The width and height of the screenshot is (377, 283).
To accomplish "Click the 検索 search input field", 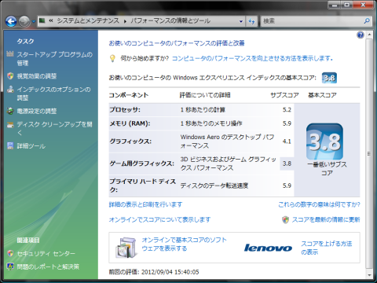I will pos(312,21).
